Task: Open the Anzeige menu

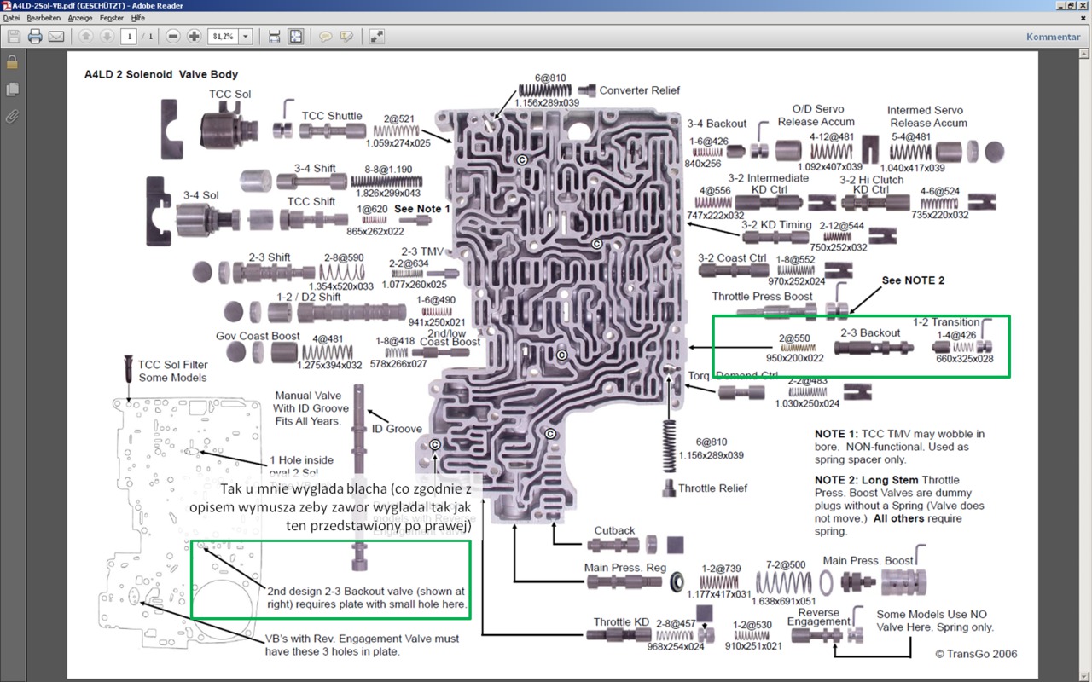Action: [80, 17]
